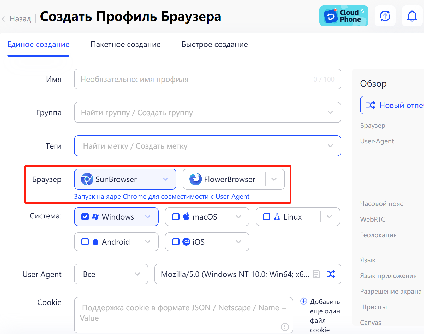Click the update upload circular arrow icon
This screenshot has height=334, width=424.
tap(385, 16)
